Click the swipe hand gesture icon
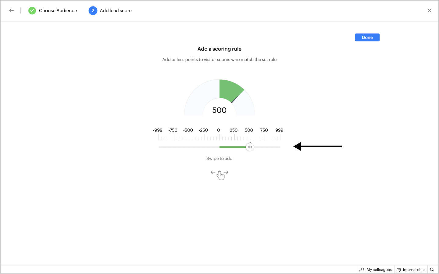The image size is (439, 274). tap(220, 174)
